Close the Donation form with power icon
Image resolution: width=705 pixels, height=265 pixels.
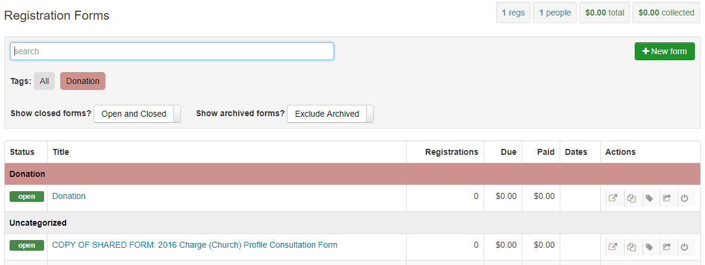pyautogui.click(x=685, y=198)
